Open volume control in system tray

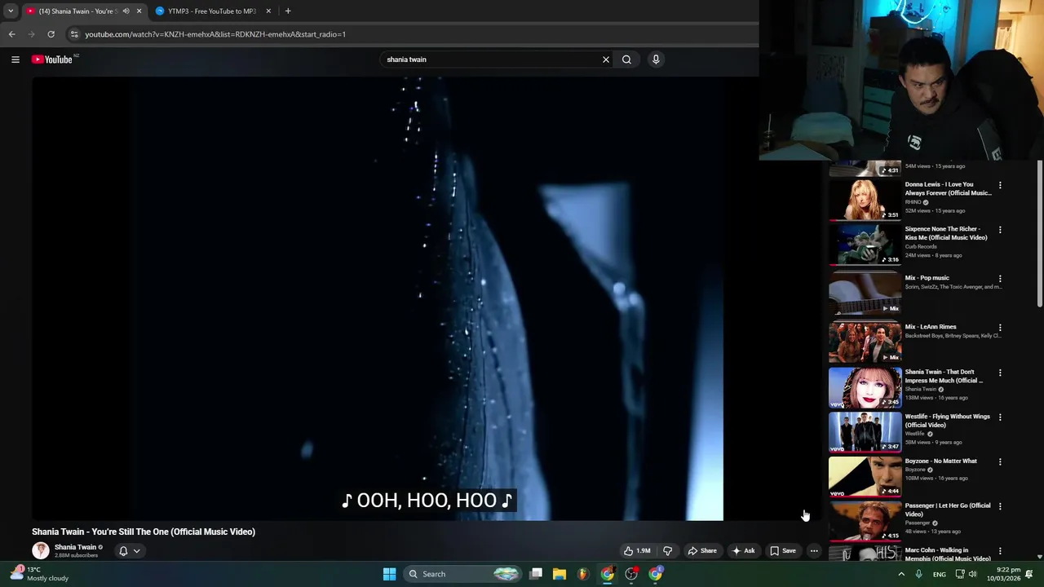(x=975, y=574)
